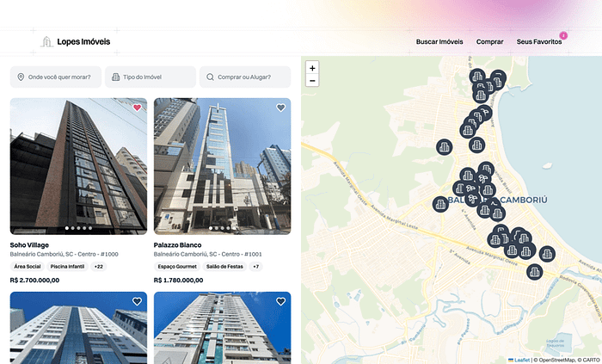Open the Leaflet attribution link

(521, 361)
